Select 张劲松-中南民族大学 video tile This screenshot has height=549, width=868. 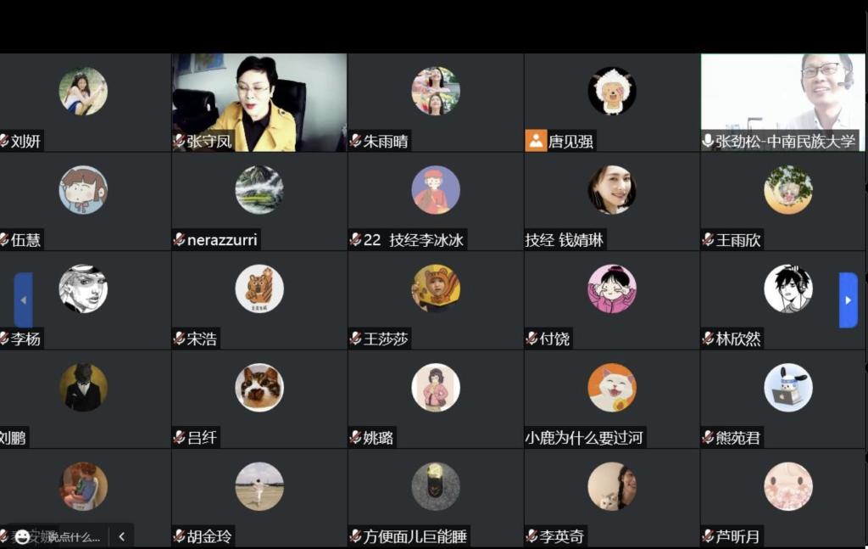click(x=782, y=103)
